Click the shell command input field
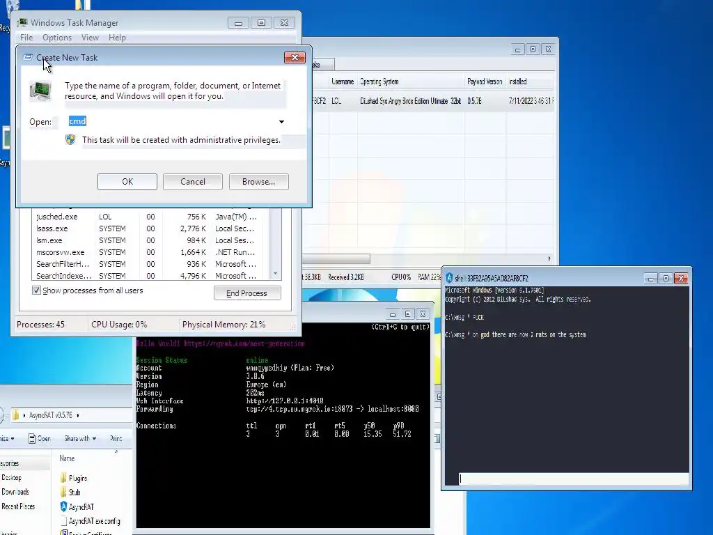Screen dimensions: 713x535 (574, 479)
